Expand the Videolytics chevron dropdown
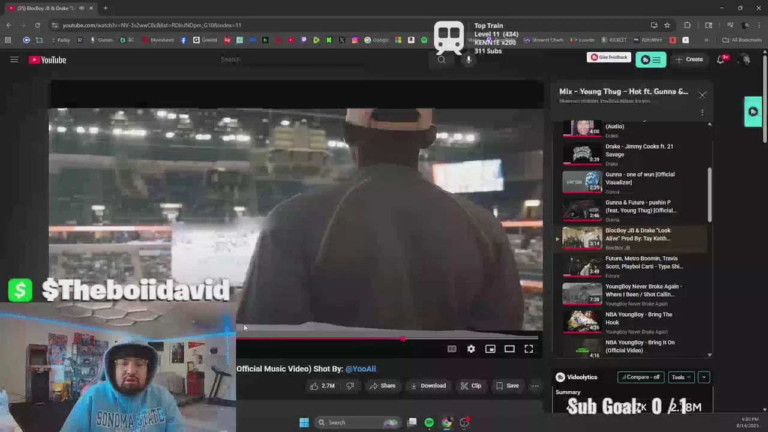The width and height of the screenshot is (768, 432). tap(704, 377)
